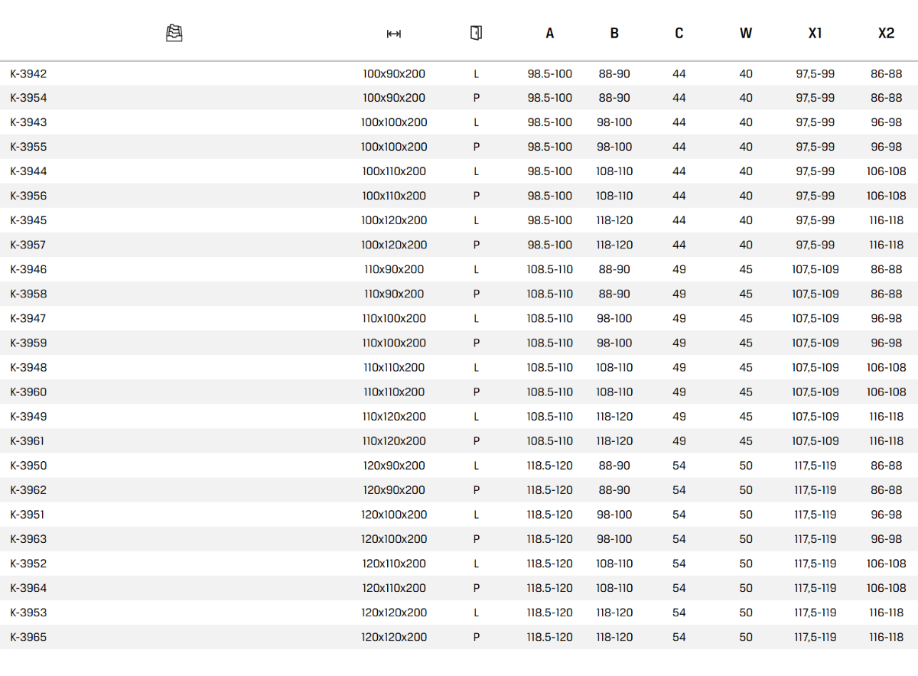Open the K-3946 product row

[28, 269]
